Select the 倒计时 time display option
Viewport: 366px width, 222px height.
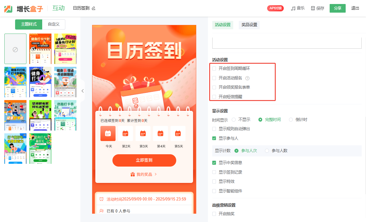(x=291, y=120)
